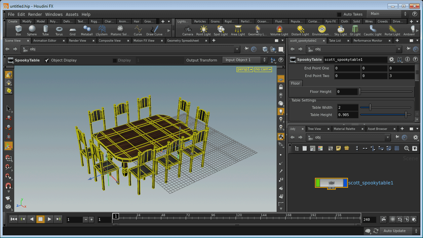Toggle the scott_spookytable1 node display flag
The height and width of the screenshot is (238, 423).
pos(345,183)
